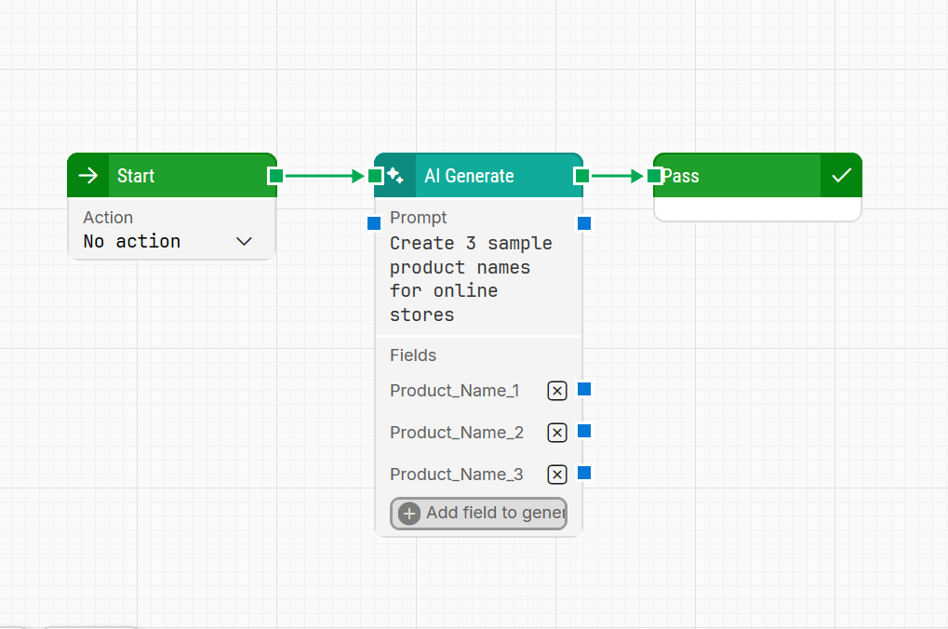The height and width of the screenshot is (629, 948).
Task: Click the Pass node input connector
Action: (654, 176)
